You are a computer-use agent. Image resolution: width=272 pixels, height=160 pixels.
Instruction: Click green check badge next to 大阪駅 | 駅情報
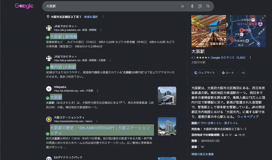(x=48, y=37)
